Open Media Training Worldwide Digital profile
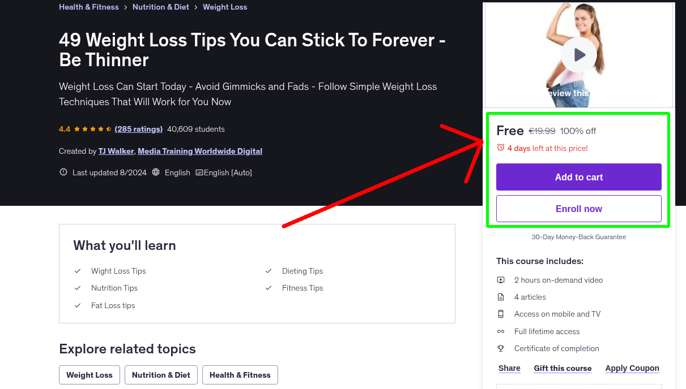The image size is (686, 389). tap(200, 151)
